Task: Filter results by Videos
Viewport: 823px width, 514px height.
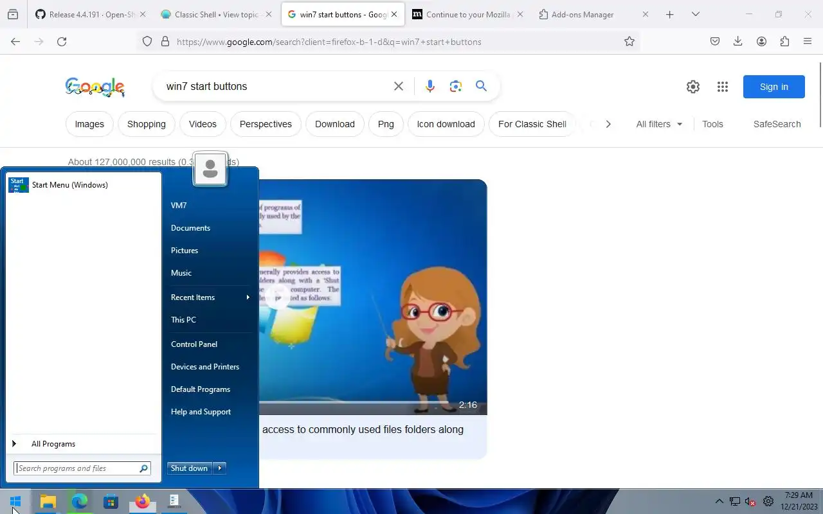Action: point(203,124)
